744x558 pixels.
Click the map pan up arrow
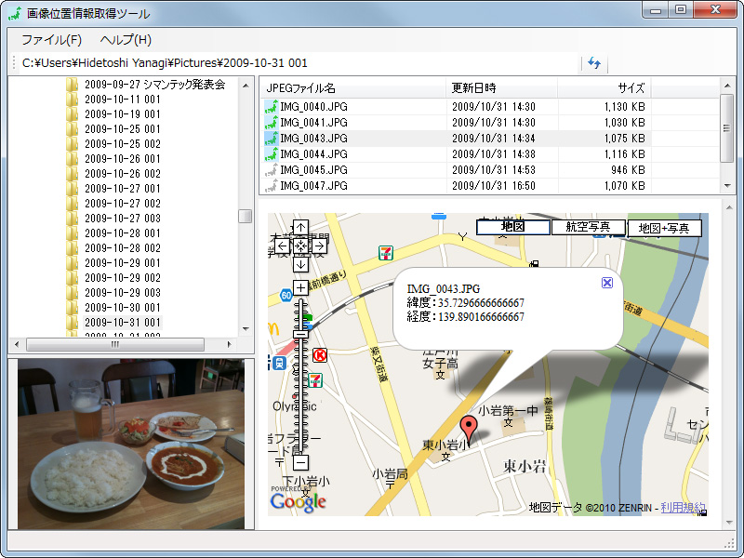299,227
